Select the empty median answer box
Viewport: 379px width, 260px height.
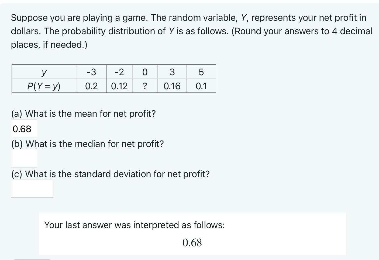coord(24,158)
